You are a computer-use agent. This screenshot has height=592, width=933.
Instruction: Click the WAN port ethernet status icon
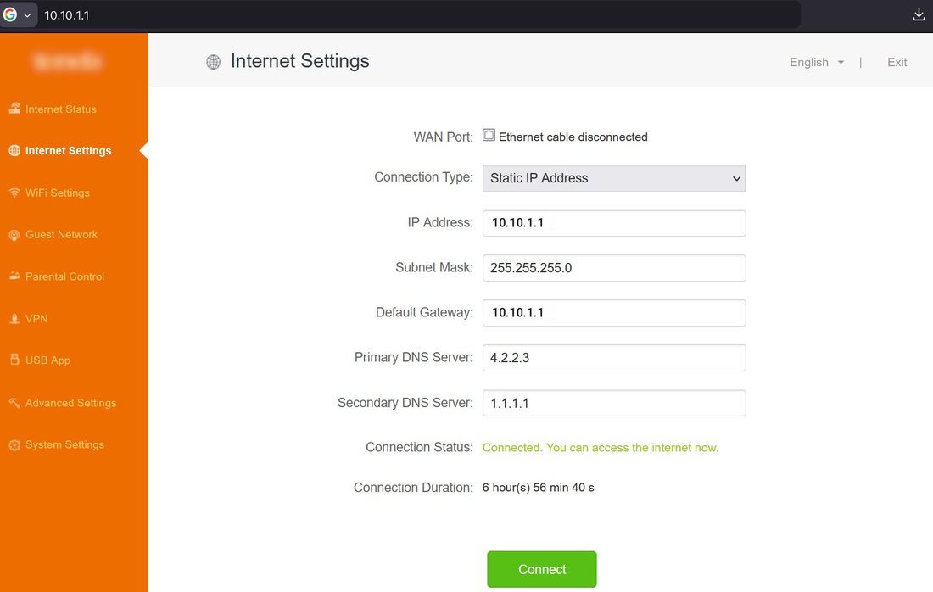[489, 135]
